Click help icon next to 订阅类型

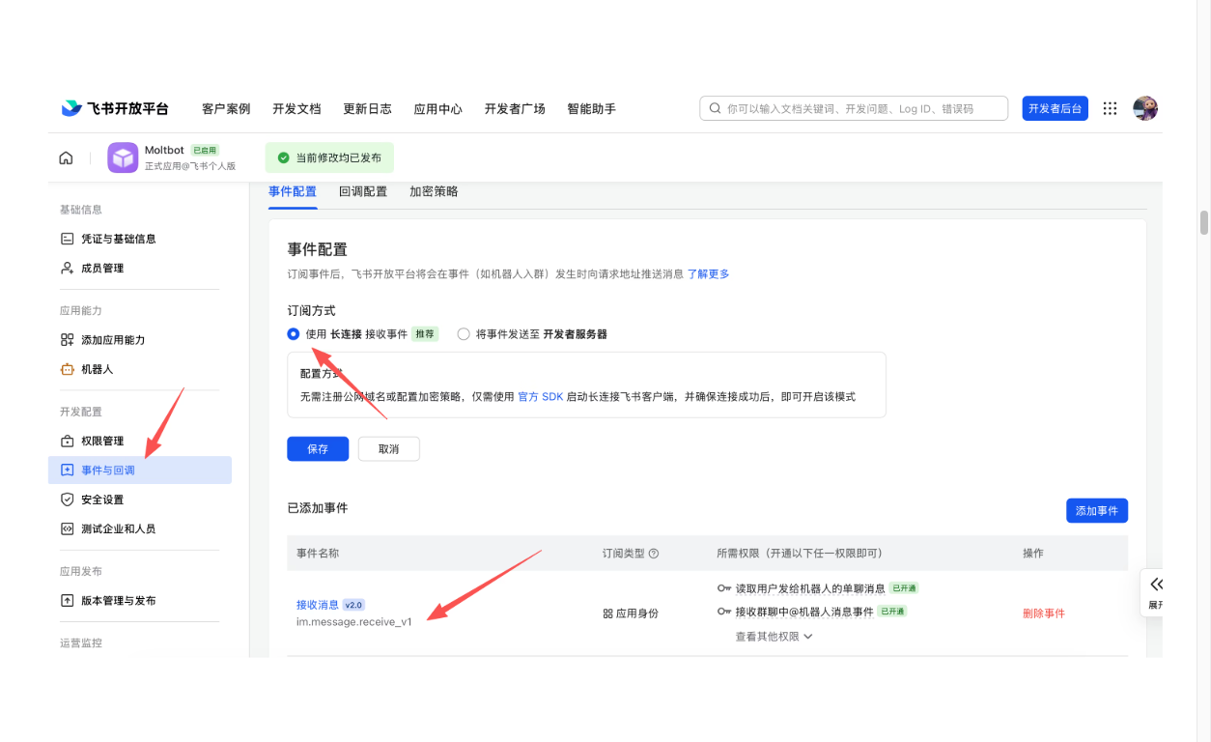[x=654, y=554]
